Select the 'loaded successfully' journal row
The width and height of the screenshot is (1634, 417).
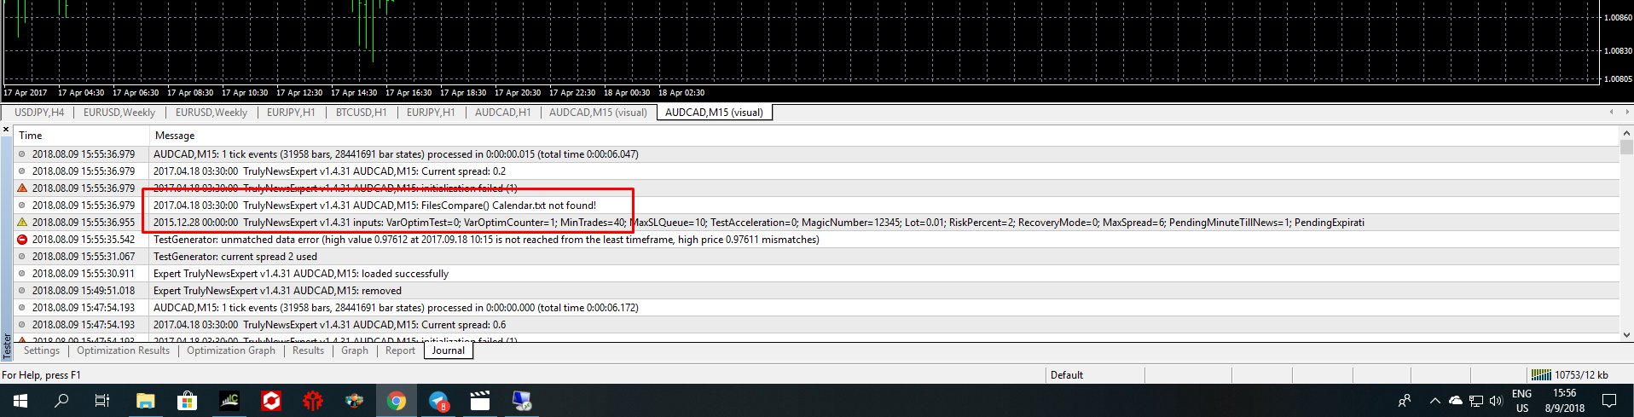tap(816, 274)
